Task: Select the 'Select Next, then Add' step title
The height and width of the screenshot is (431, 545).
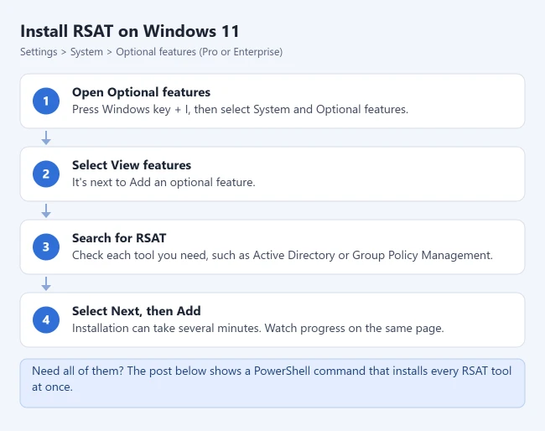Action: point(136,311)
